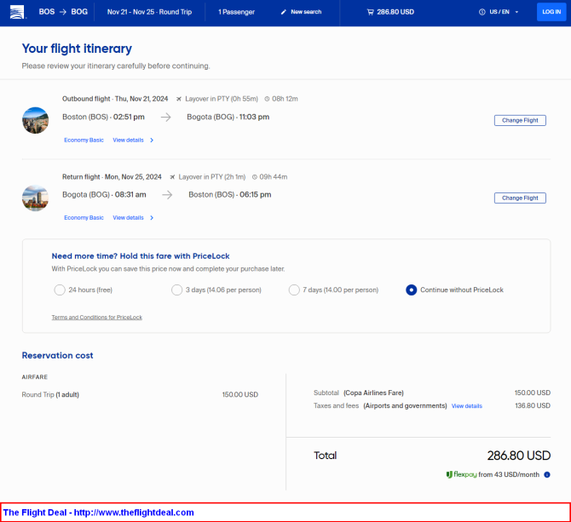Open the US / EN language dropdown arrow
This screenshot has width=571, height=522.
point(516,12)
